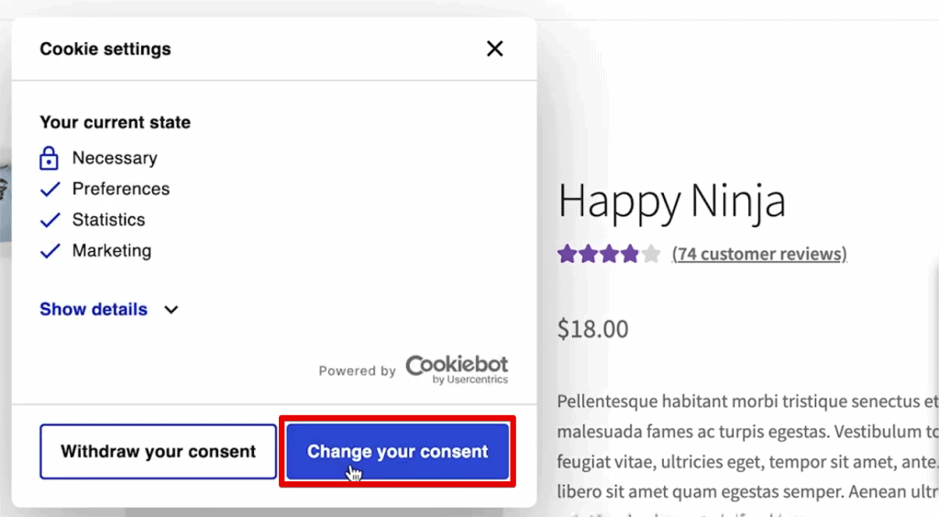Click the Powered by text

coord(357,371)
